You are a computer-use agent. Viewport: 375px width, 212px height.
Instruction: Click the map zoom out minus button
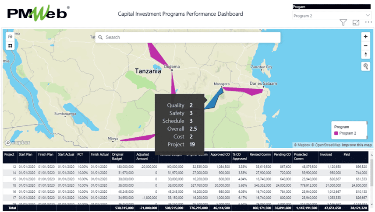[x=366, y=45]
